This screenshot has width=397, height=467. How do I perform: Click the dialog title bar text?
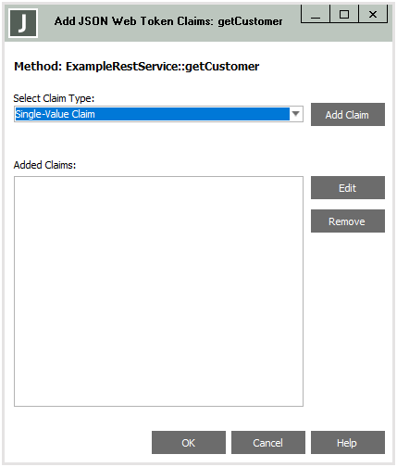pyautogui.click(x=168, y=21)
